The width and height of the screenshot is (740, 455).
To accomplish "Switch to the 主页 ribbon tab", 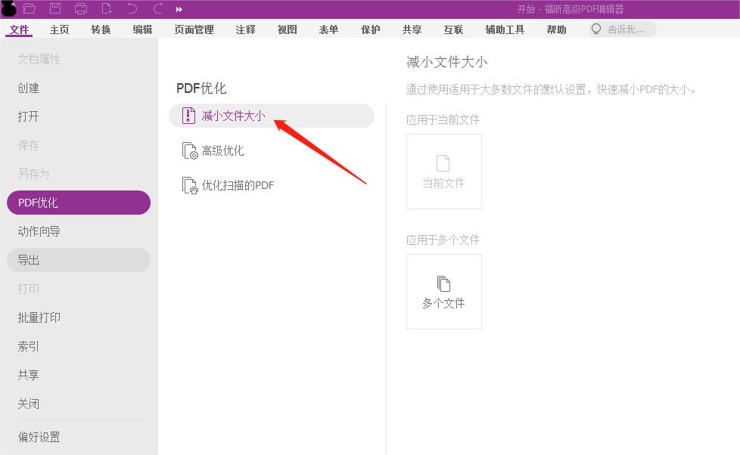I will (x=61, y=29).
